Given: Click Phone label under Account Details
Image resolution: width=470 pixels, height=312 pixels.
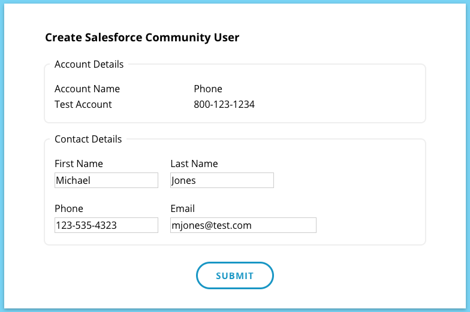Looking at the screenshot, I should click(208, 89).
